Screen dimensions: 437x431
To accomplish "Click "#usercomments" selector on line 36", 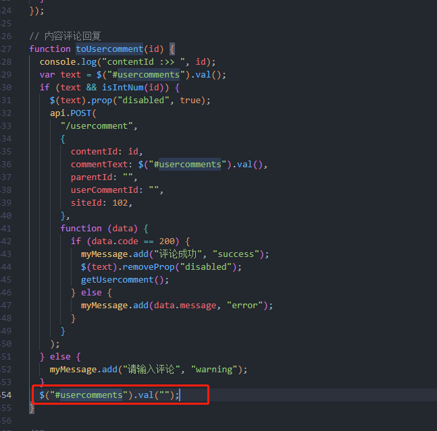I will [188, 164].
